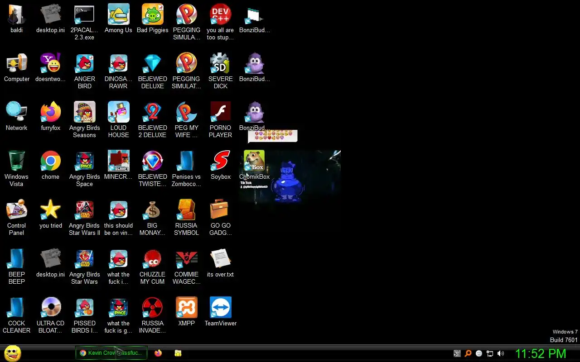Open the baldi folder icon
Viewport: 580px width, 362px height.
coord(17,14)
